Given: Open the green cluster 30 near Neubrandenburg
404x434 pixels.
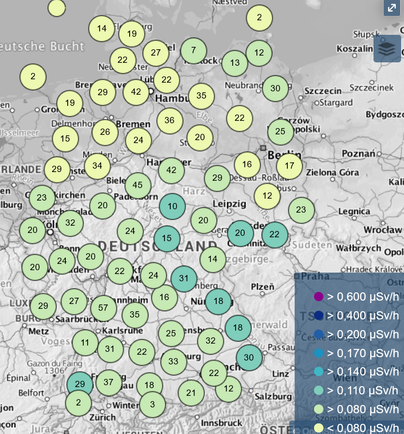Looking at the screenshot, I should point(275,88).
